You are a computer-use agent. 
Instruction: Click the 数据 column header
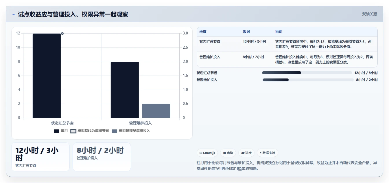click(246, 32)
